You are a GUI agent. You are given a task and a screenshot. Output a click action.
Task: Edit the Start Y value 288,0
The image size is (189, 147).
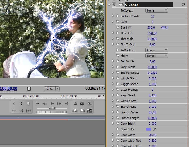pyautogui.click(x=165, y=27)
